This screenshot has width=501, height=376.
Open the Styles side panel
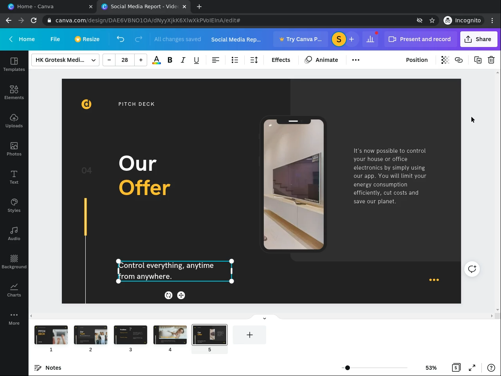(x=14, y=205)
